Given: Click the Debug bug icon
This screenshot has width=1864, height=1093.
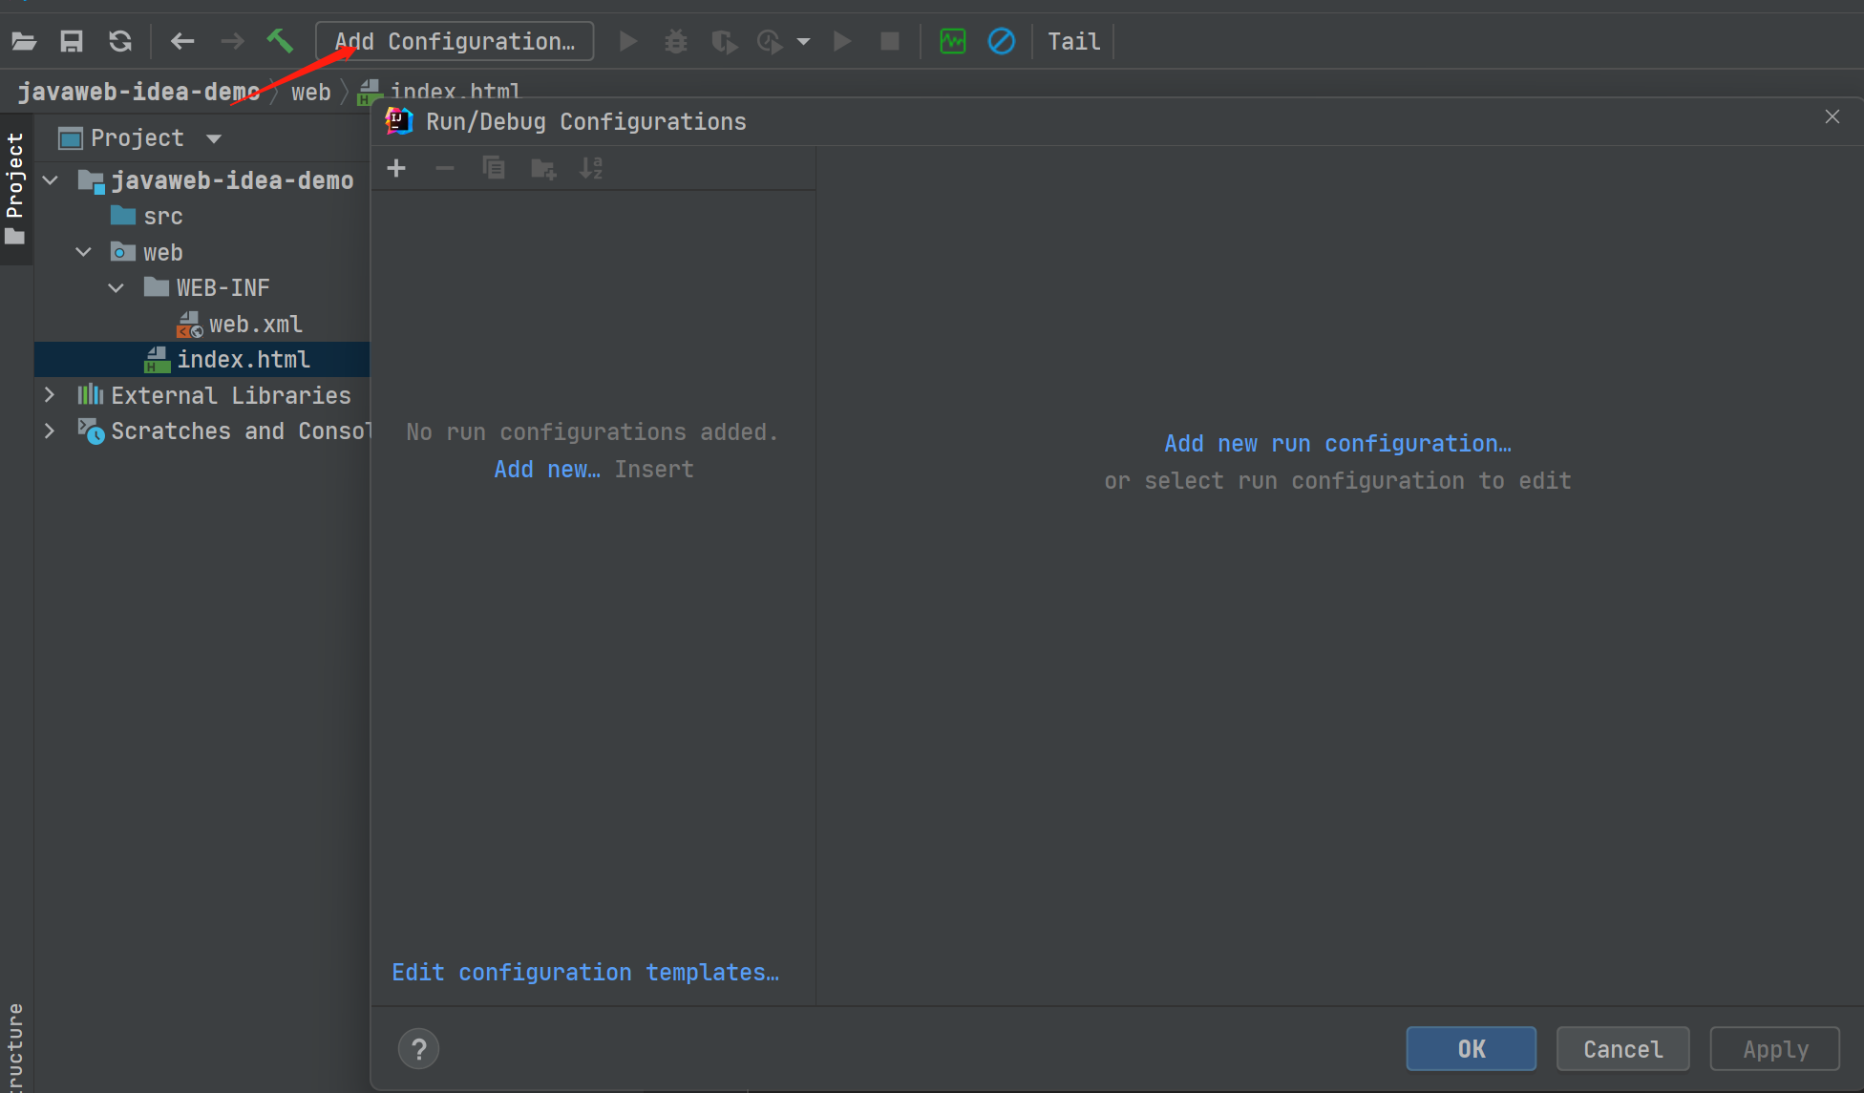Looking at the screenshot, I should [676, 41].
